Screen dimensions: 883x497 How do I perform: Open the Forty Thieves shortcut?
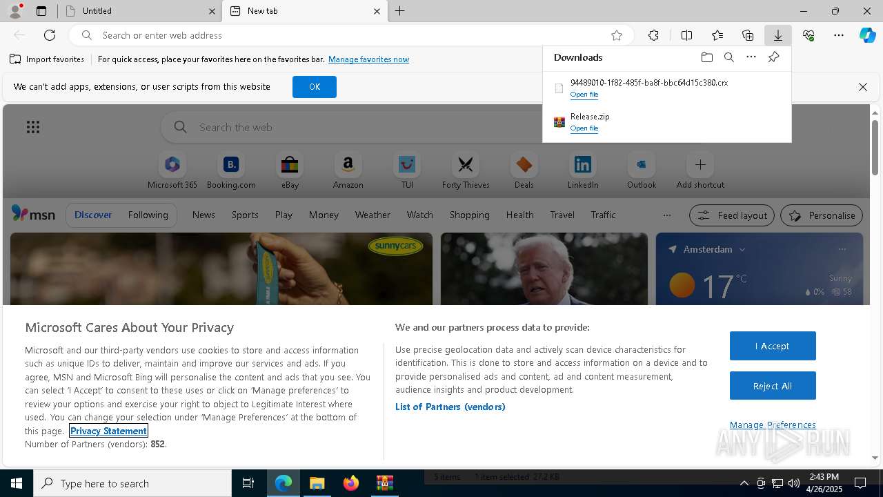point(466,171)
